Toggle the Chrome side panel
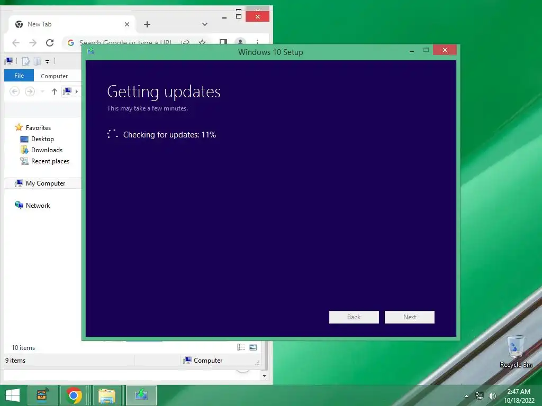 (223, 42)
